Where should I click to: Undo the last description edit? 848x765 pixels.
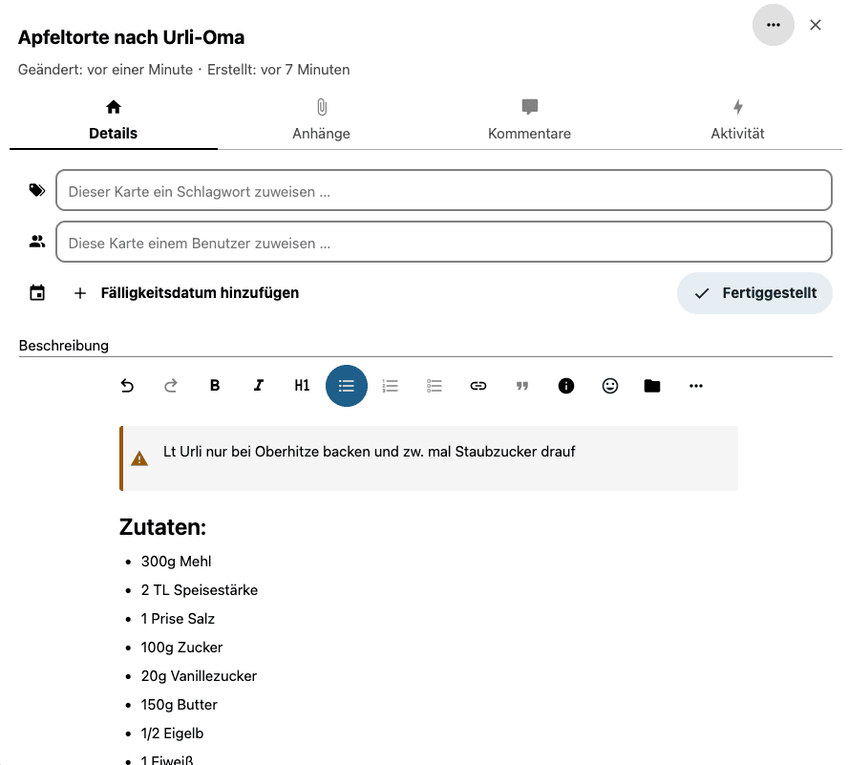(x=127, y=386)
